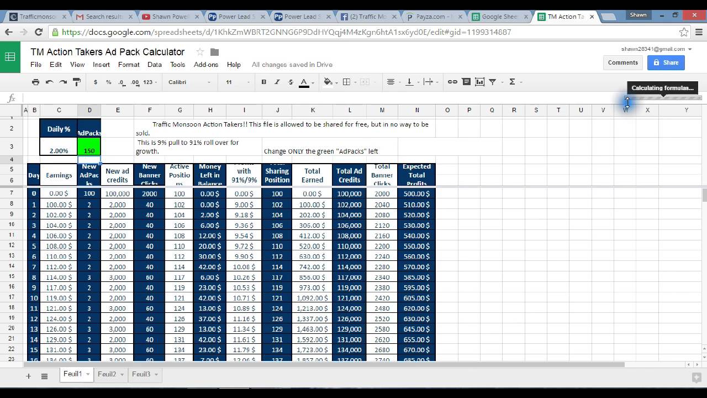Redo the last undone action
The height and width of the screenshot is (398, 707).
pyautogui.click(x=63, y=82)
